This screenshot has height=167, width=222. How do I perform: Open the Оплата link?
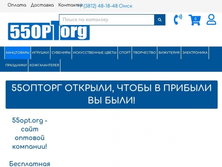pos(17,5)
